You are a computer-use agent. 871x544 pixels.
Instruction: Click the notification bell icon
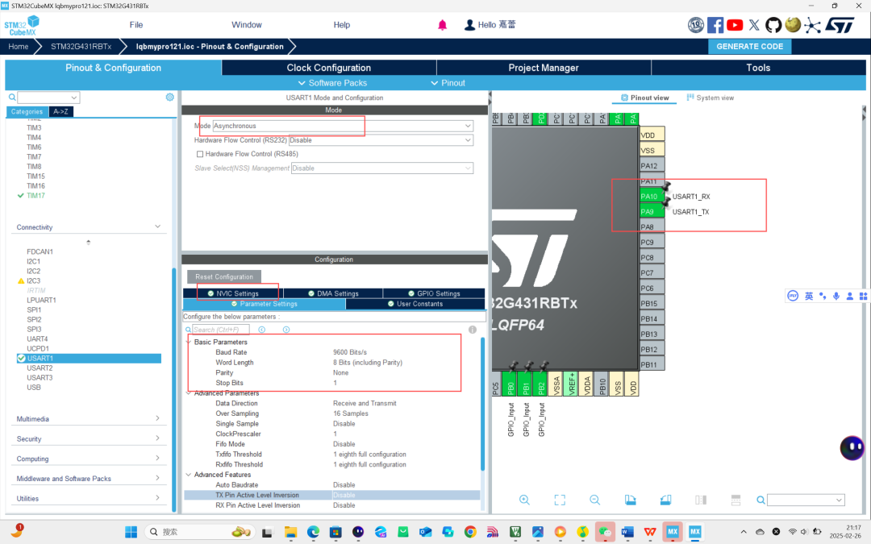442,25
